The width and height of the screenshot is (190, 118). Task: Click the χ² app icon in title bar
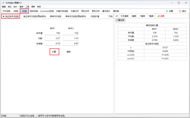click(3, 3)
